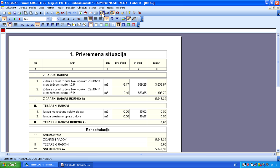Viewport: 280px width, 168px height.
Task: Click the Rekapitulacija heading
Action: [98, 130]
